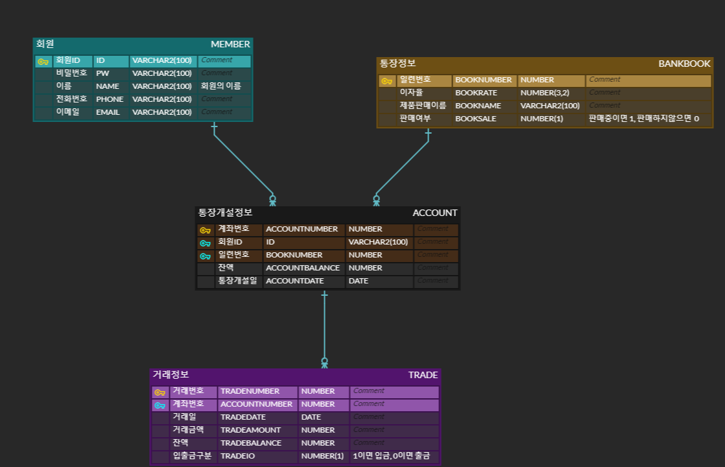The width and height of the screenshot is (725, 467).
Task: Click the 이자율 logical column name
Action: click(412, 92)
